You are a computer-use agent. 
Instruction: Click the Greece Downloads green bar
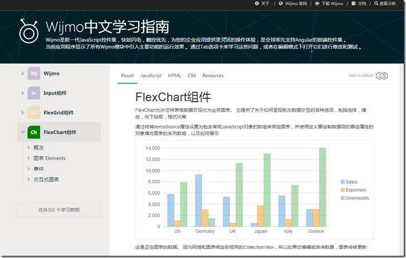pyautogui.click(x=322, y=187)
